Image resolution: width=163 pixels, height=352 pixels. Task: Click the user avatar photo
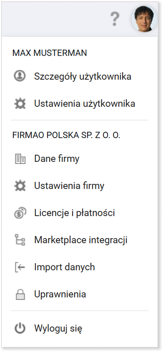(144, 19)
